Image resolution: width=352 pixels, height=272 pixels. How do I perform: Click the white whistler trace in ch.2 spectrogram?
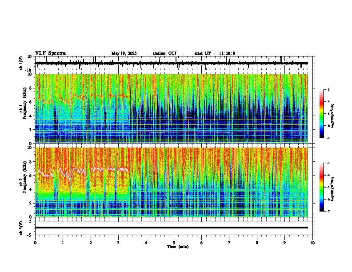coord(82,172)
